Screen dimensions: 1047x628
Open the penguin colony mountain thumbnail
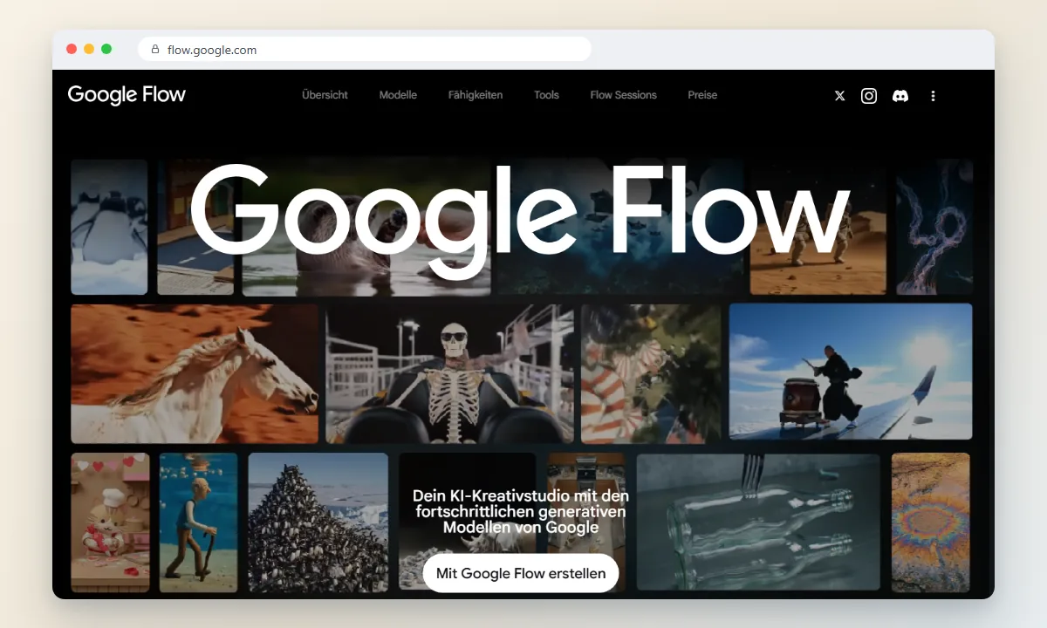(x=318, y=522)
